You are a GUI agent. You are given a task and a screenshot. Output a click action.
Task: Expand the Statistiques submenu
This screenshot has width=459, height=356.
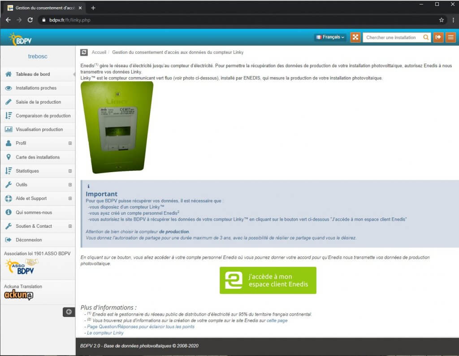70,171
